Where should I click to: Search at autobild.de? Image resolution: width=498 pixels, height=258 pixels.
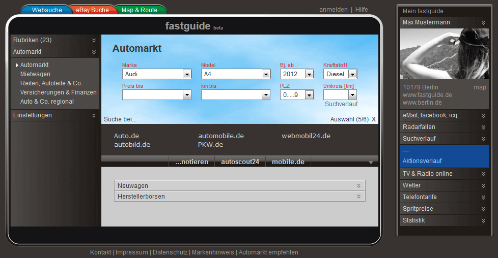(132, 145)
